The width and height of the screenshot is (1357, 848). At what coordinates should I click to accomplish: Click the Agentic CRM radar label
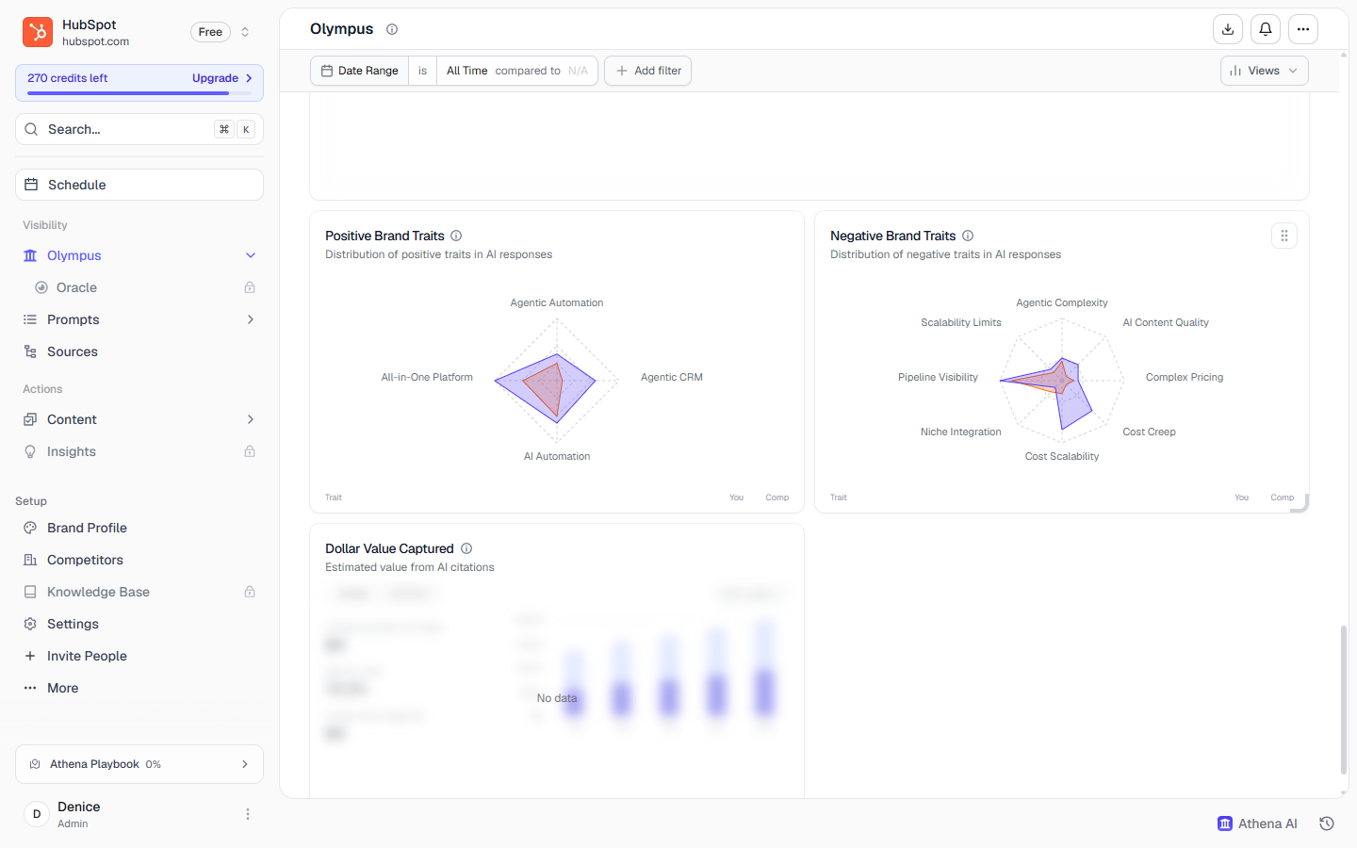[x=672, y=377]
